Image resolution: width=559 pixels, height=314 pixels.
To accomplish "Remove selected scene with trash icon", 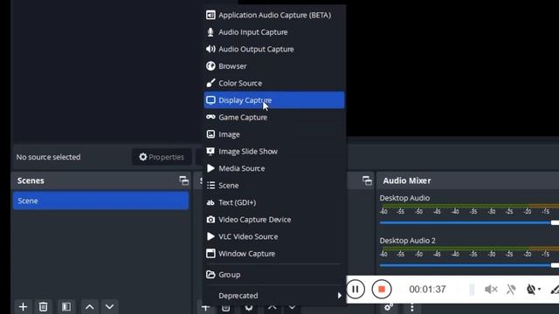I will point(43,306).
